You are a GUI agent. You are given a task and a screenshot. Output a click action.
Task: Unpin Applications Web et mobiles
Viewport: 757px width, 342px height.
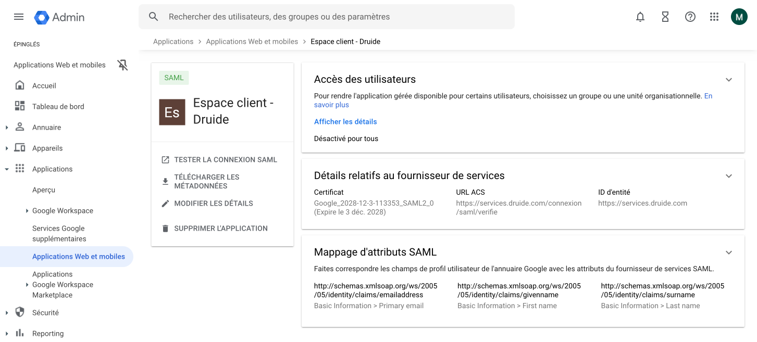[x=122, y=65]
